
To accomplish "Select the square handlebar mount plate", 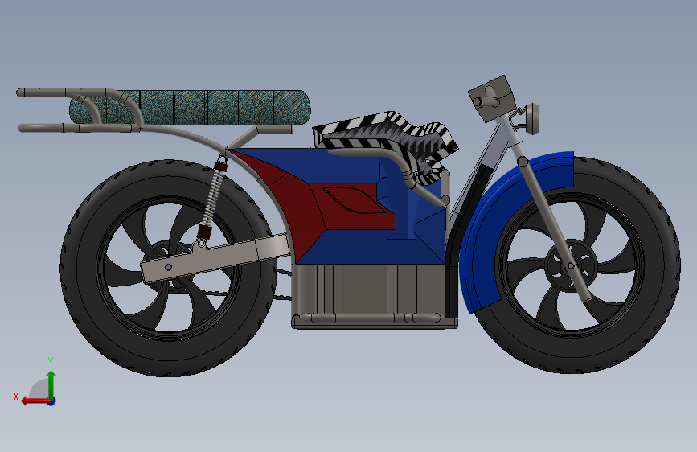I will (x=492, y=99).
